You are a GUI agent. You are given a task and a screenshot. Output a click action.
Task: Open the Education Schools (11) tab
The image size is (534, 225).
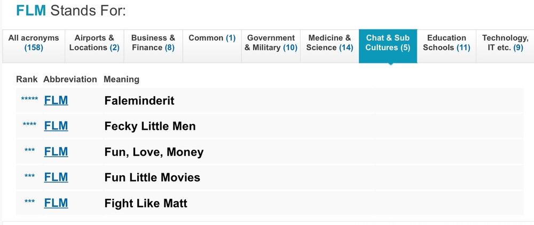pos(446,46)
